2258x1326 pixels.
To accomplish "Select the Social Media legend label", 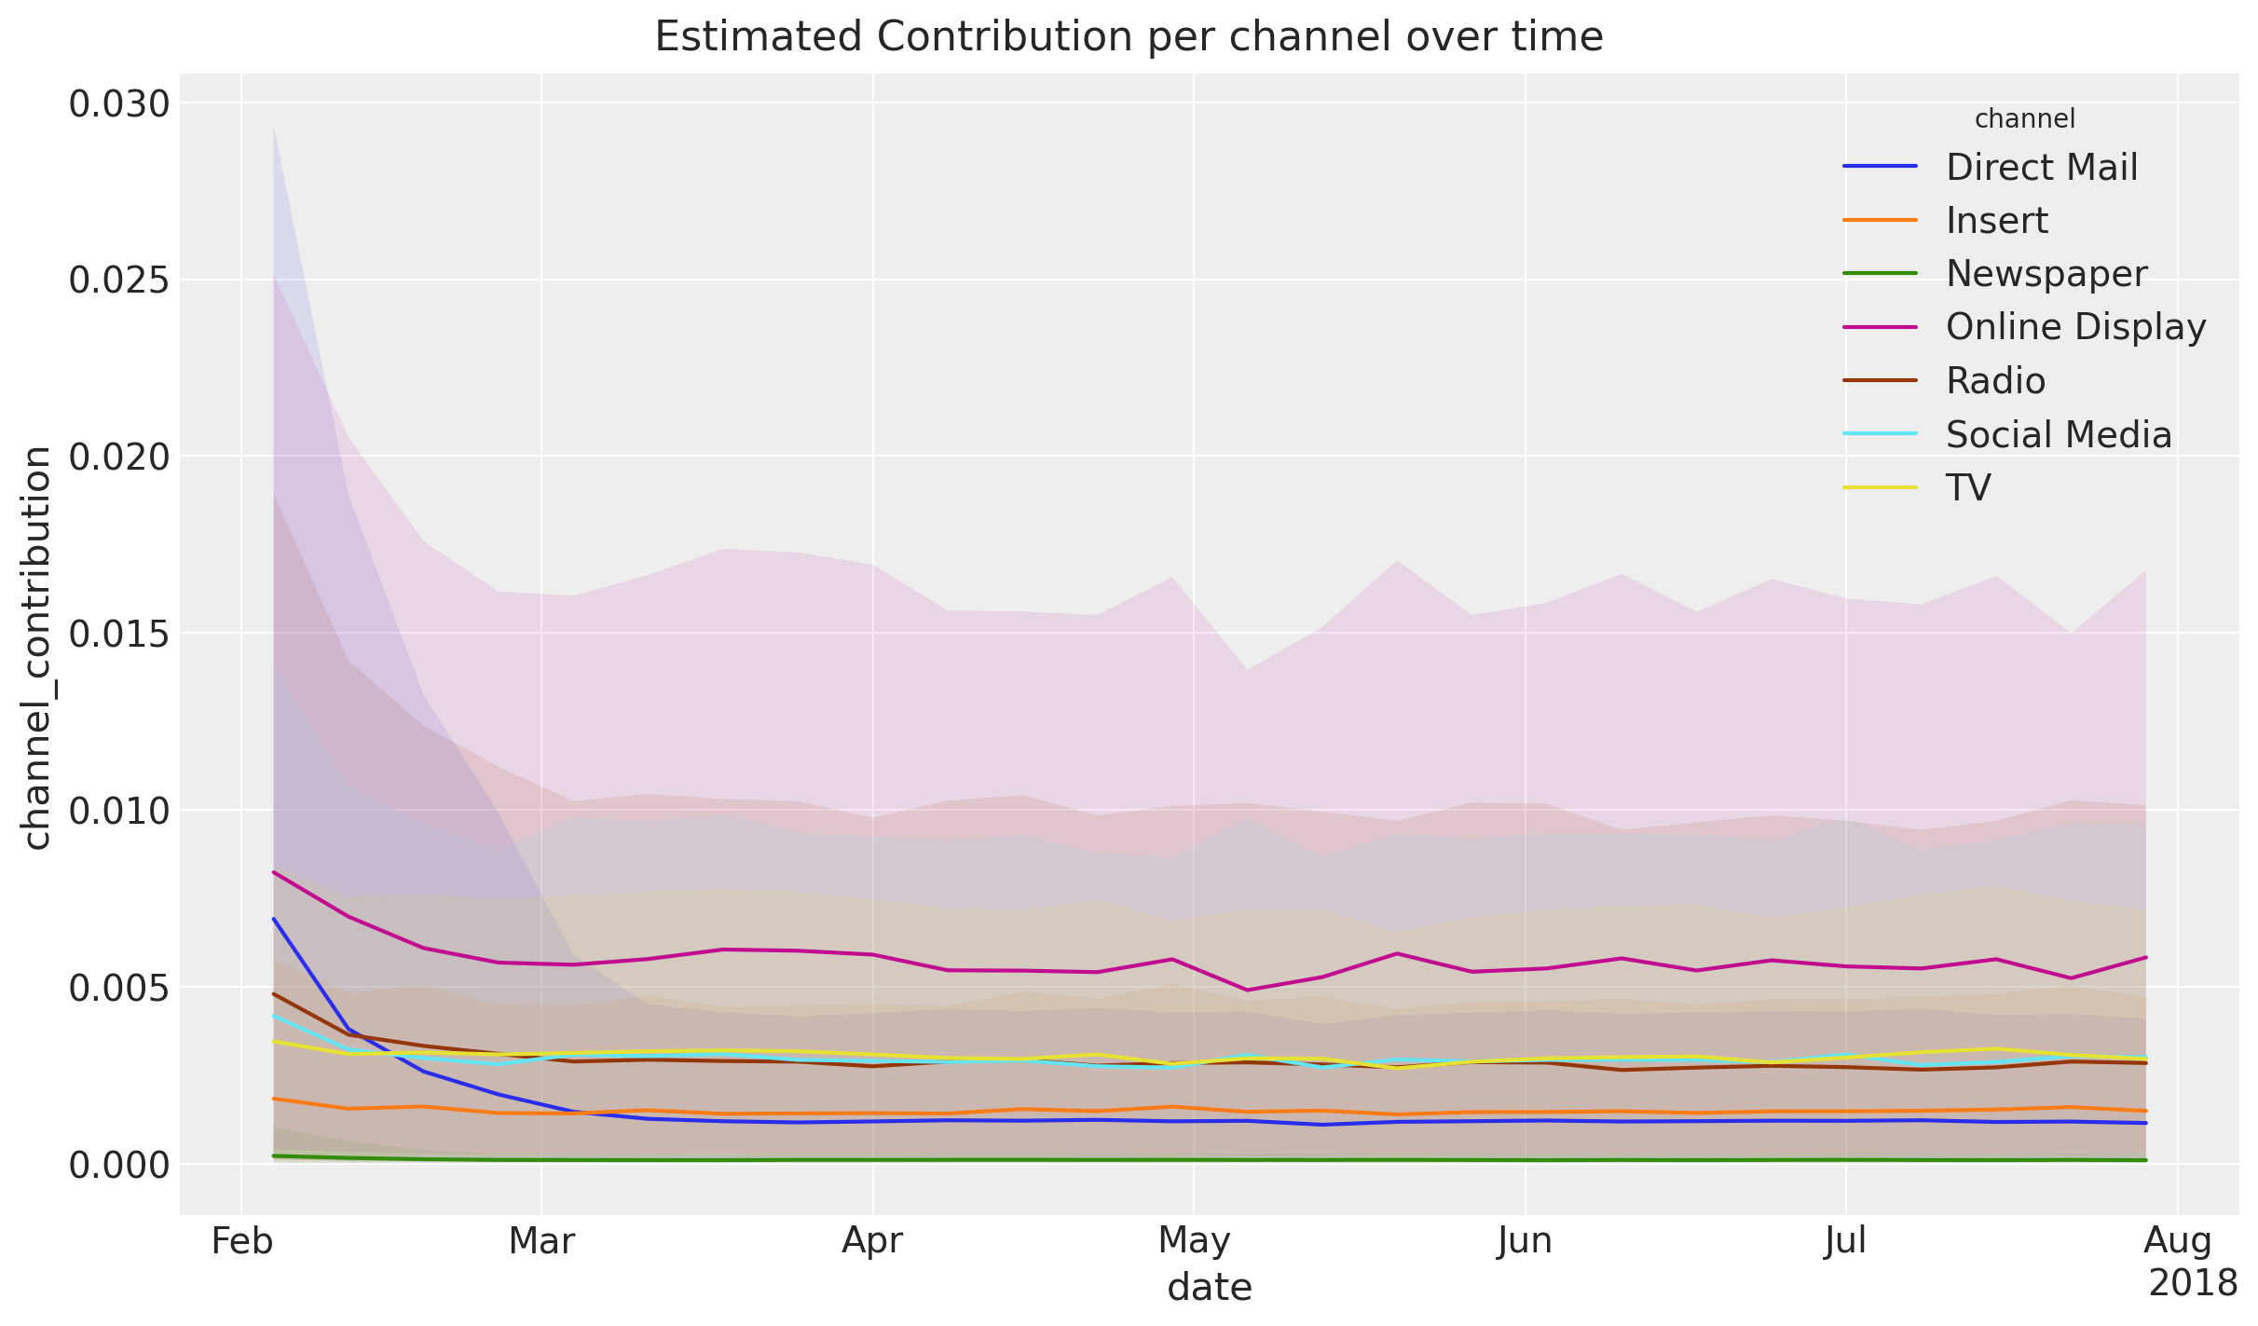I will 2059,434.
